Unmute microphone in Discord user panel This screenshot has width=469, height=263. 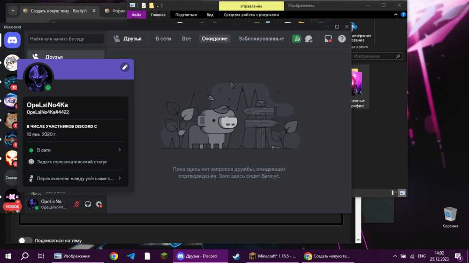point(77,204)
